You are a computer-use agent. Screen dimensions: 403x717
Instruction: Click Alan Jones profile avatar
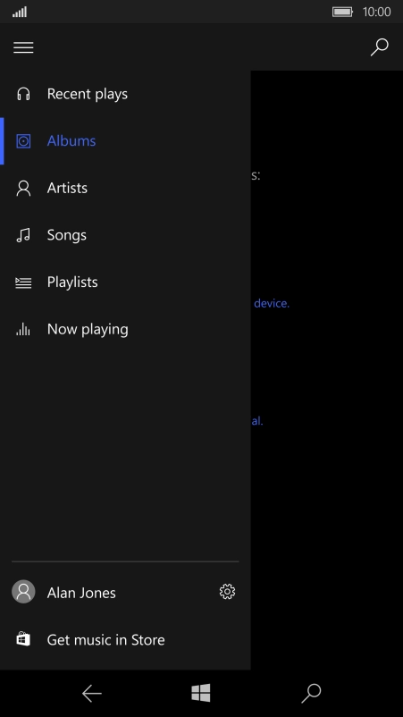(23, 592)
